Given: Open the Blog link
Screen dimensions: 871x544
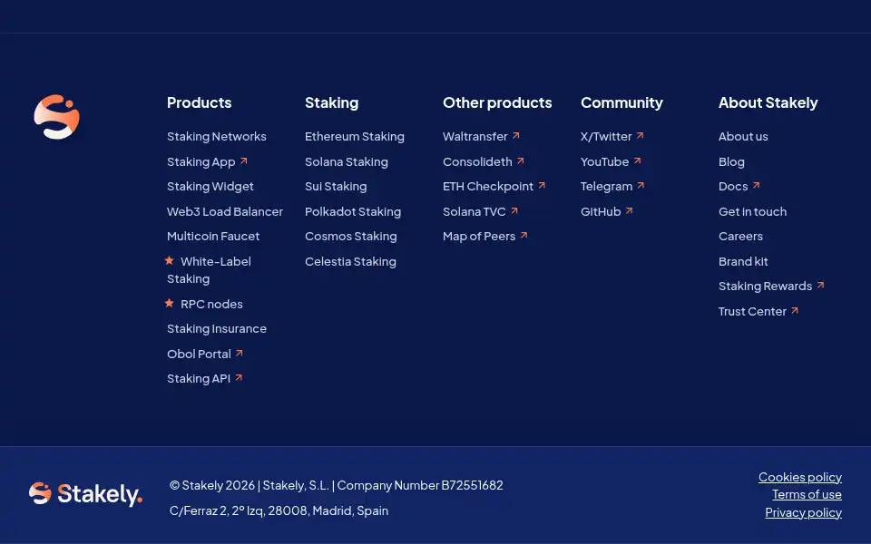Looking at the screenshot, I should [x=731, y=162].
